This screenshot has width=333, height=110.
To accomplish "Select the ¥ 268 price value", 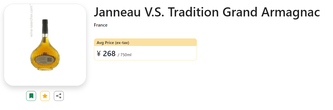I will coord(106,54).
